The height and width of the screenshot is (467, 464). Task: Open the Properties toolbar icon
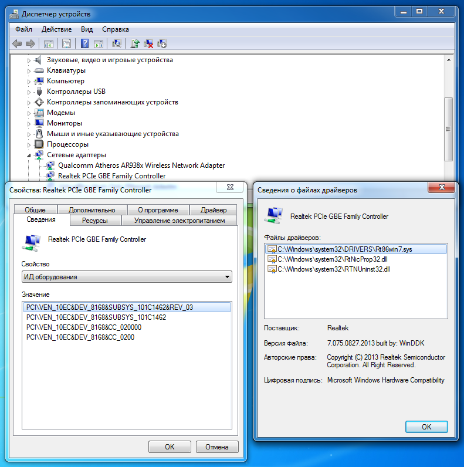[66, 44]
